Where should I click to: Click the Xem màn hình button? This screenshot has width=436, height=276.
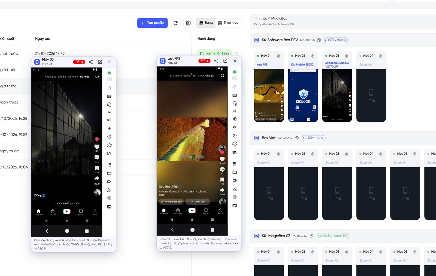215,53
